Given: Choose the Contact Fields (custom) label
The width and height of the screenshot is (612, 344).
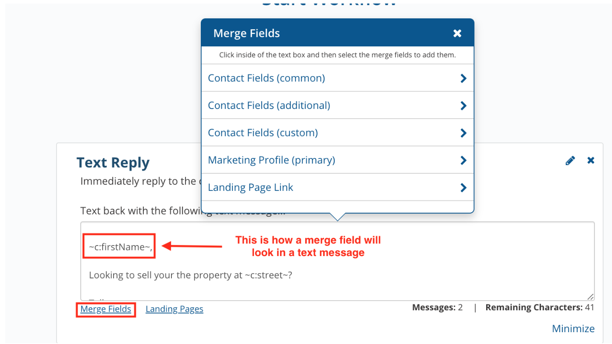Looking at the screenshot, I should click(263, 133).
